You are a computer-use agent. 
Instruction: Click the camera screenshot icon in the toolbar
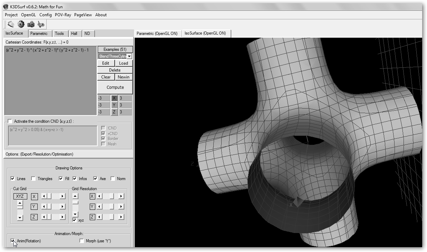31,24
